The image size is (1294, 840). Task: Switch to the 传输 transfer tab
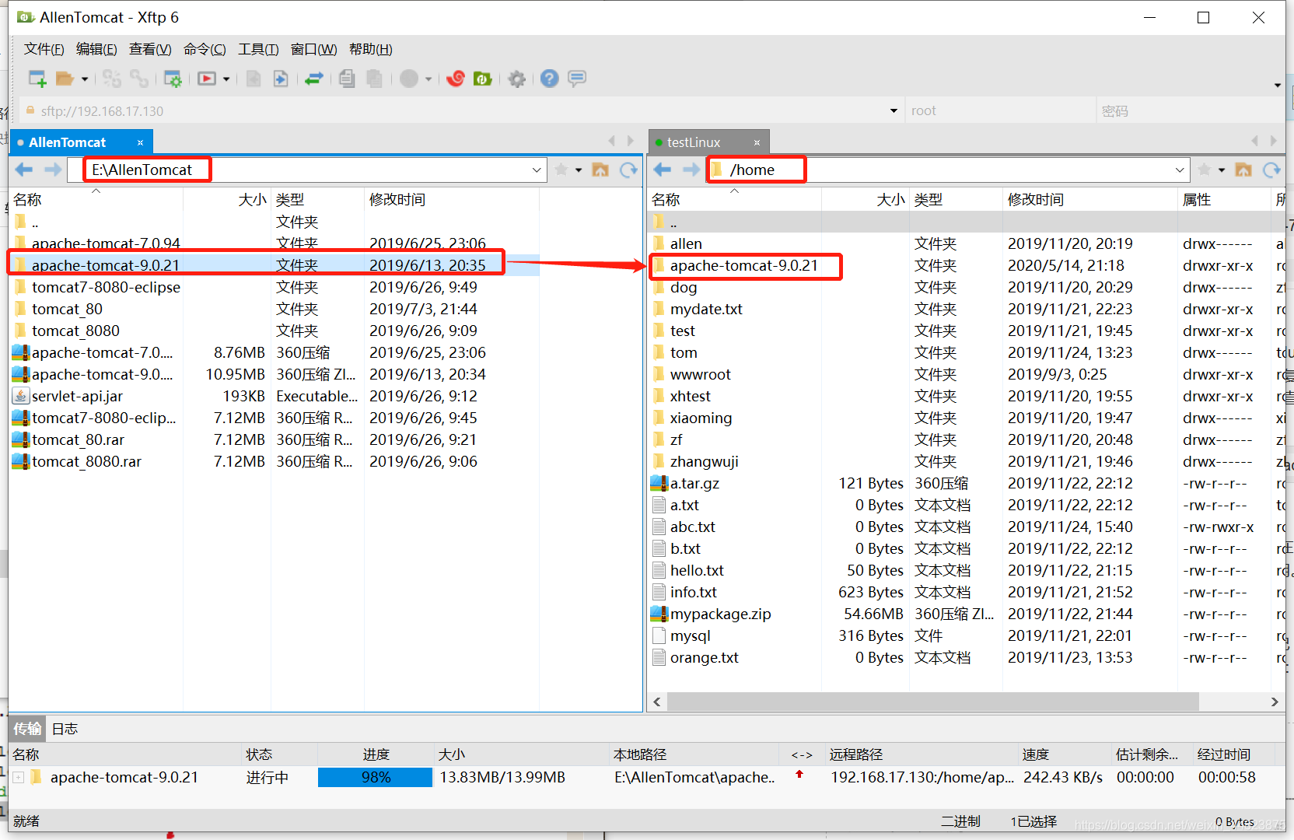pos(27,729)
